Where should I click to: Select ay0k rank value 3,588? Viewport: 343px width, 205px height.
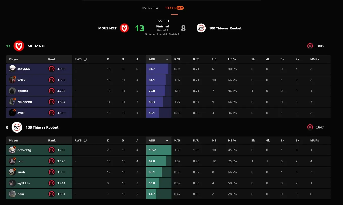61,113
